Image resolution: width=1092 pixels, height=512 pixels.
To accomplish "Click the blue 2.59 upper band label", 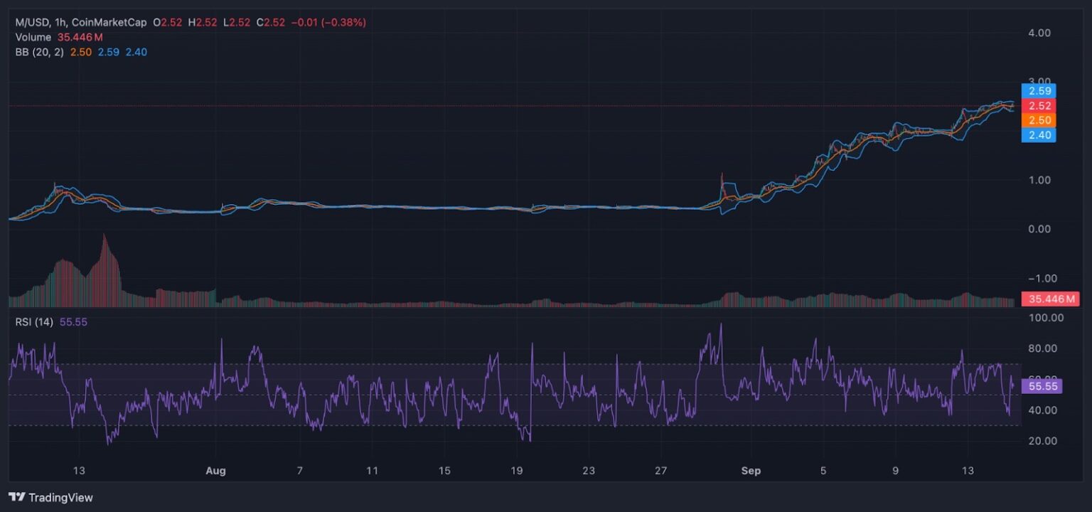I will (x=1039, y=91).
